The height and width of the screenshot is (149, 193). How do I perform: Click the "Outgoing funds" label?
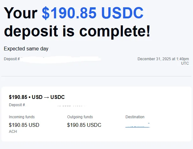80,117
